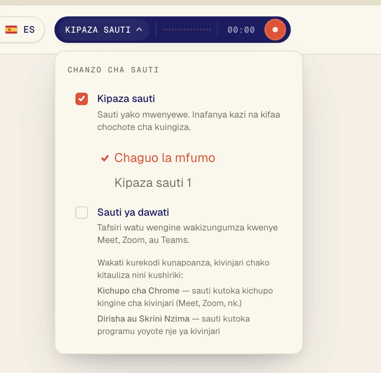This screenshot has width=381, height=373.
Task: Enable the Sauti ya dawati checkbox
Action: [x=82, y=213]
